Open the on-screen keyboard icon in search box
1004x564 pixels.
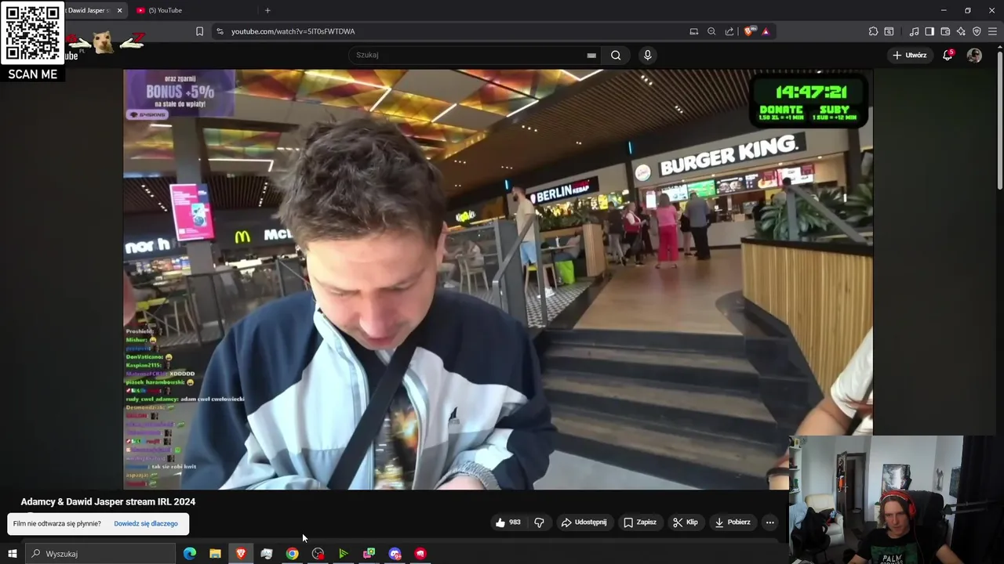(x=591, y=55)
